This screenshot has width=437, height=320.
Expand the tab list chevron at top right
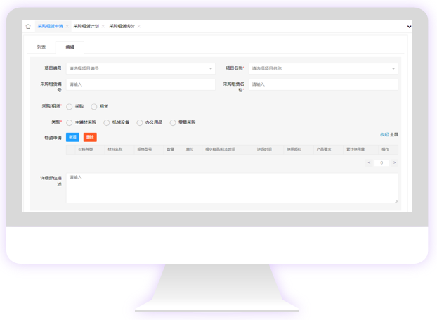[x=409, y=27]
